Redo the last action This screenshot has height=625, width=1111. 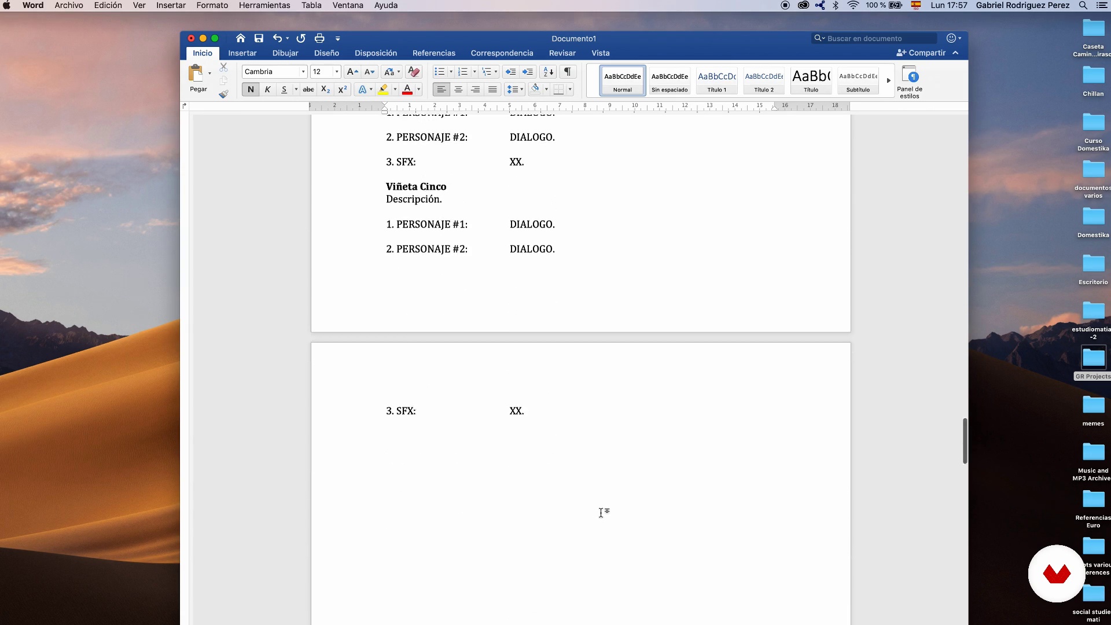(x=301, y=38)
